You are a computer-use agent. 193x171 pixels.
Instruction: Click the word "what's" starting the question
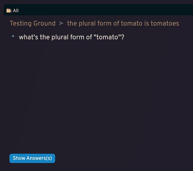coord(28,37)
